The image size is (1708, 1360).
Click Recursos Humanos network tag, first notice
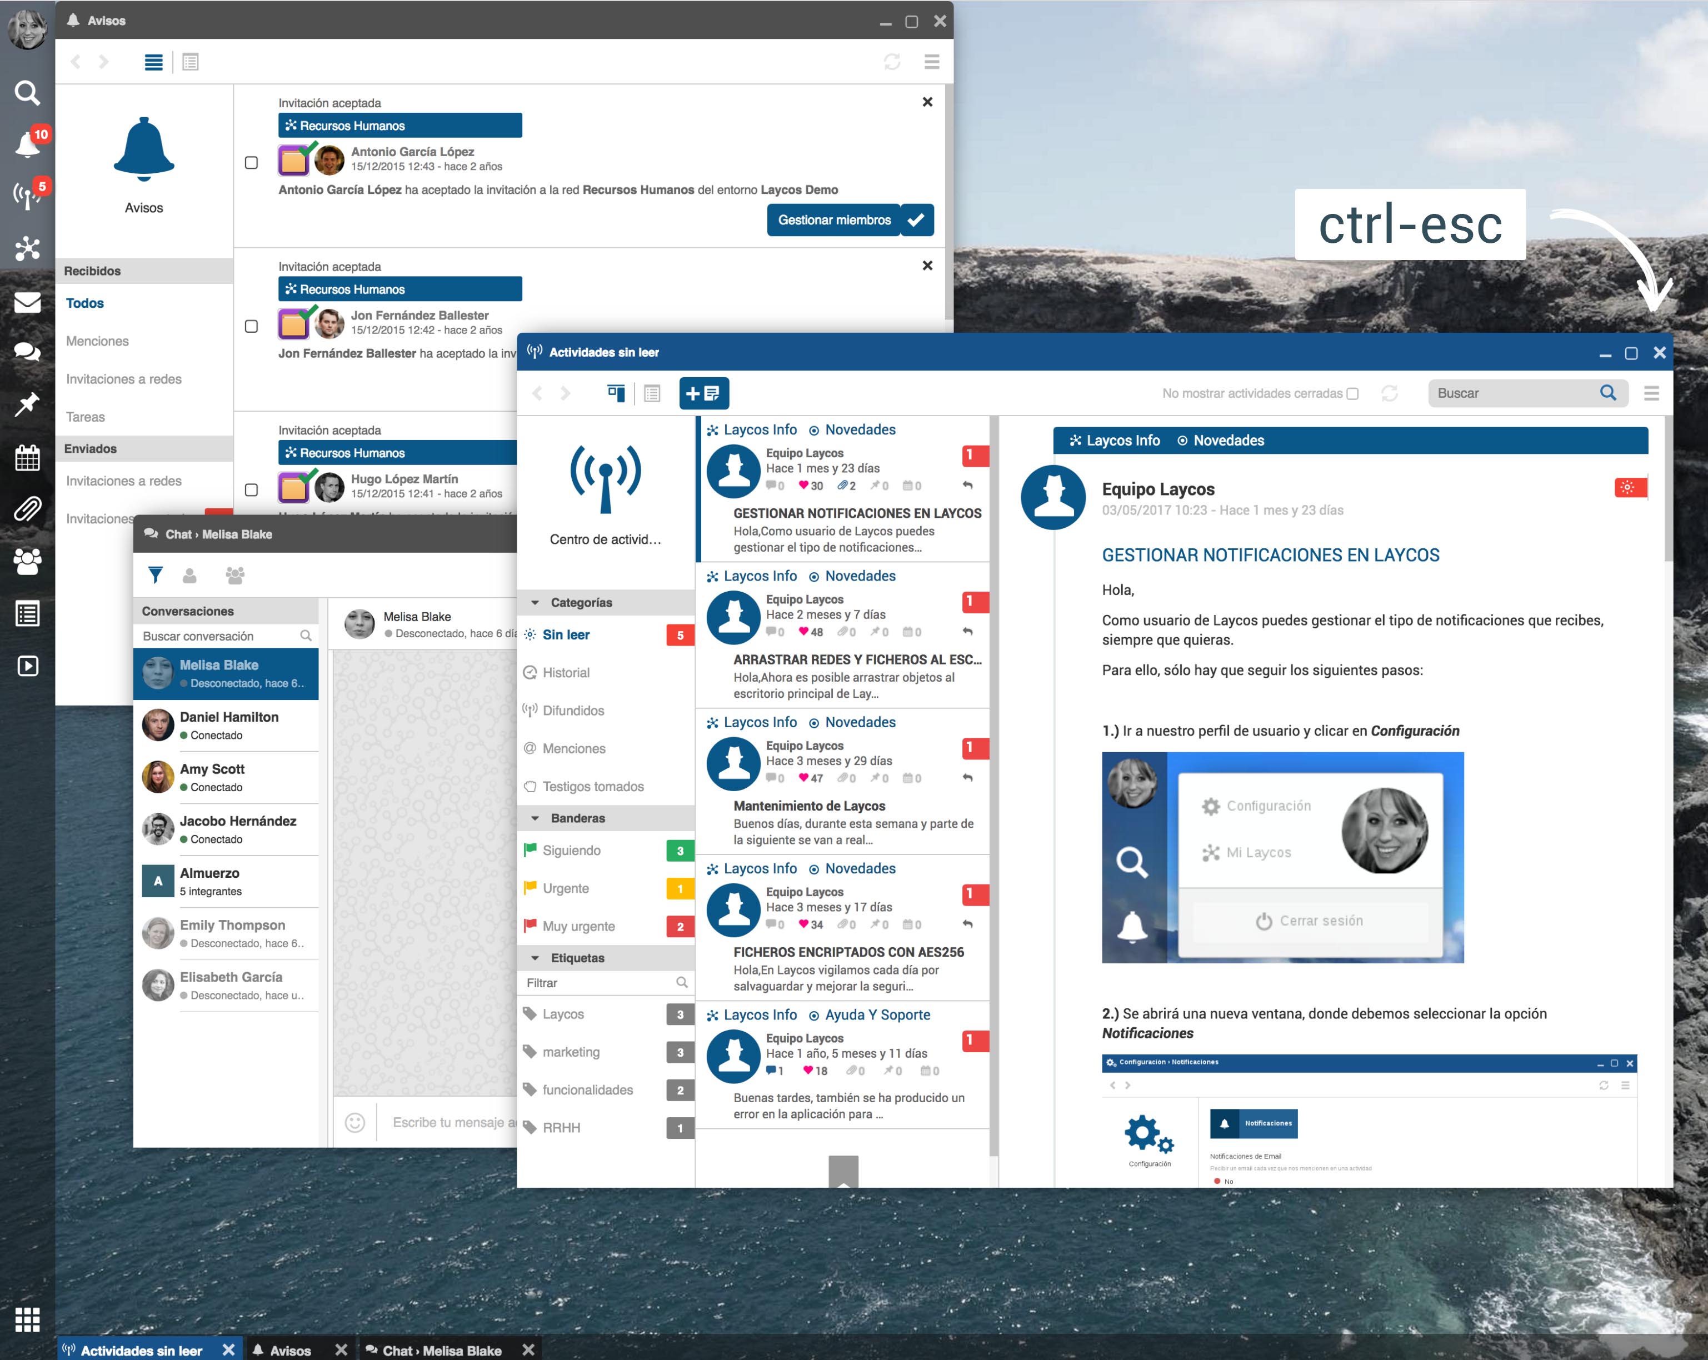[400, 125]
